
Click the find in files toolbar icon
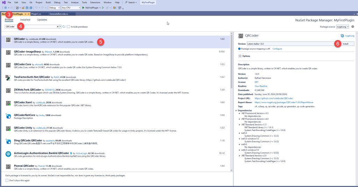click(115, 8)
